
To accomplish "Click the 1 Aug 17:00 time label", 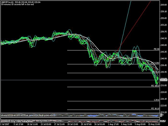I will 113,124.
